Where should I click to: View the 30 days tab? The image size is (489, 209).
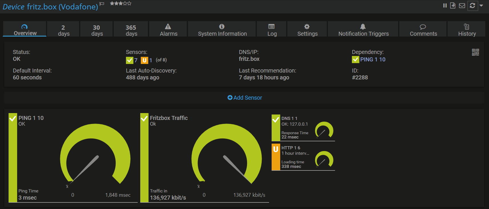tap(97, 30)
